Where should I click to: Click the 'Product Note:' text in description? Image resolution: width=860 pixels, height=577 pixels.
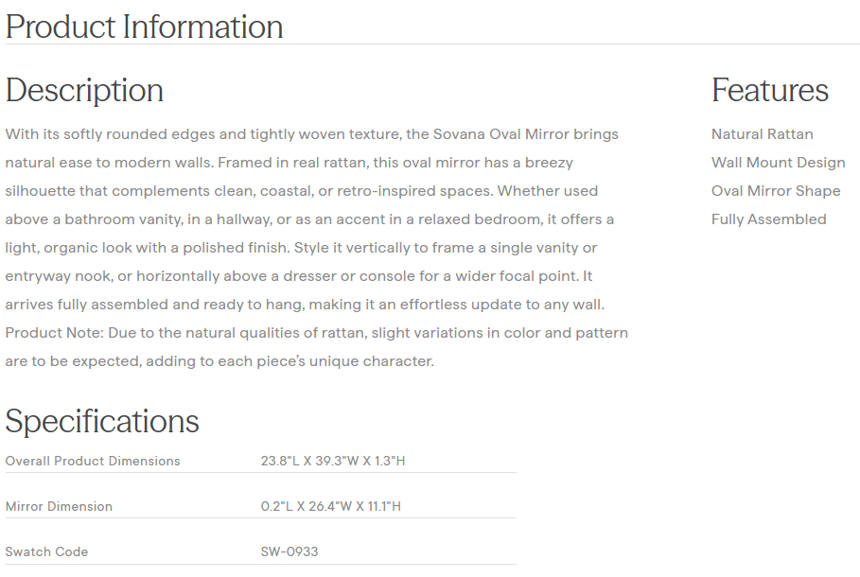(54, 333)
